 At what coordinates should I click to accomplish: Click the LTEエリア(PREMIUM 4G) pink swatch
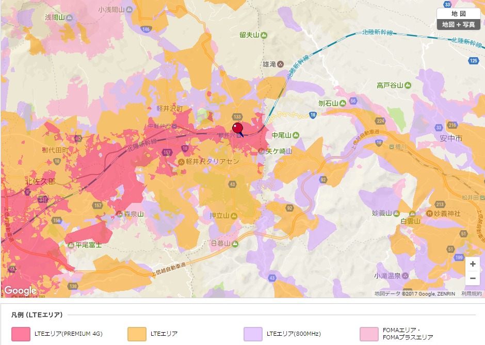coord(21,334)
